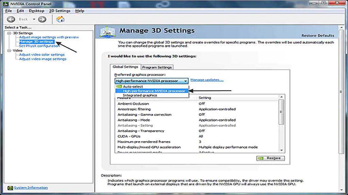Choose High-performance NVIDIA processor option
This screenshot has height=195, width=348.
152,91
